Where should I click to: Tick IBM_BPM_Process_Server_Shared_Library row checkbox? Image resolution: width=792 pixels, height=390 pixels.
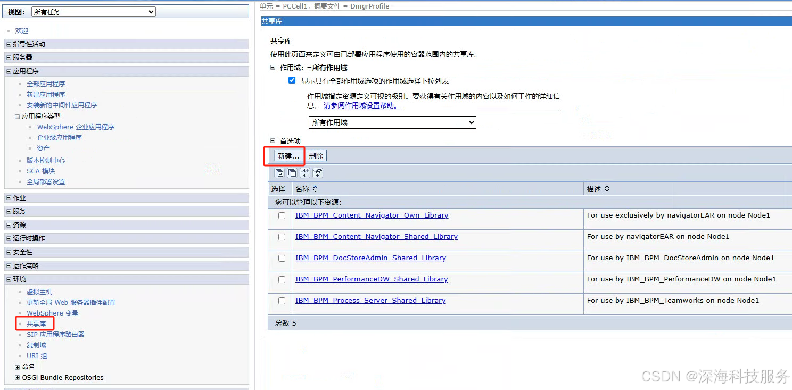pos(282,301)
